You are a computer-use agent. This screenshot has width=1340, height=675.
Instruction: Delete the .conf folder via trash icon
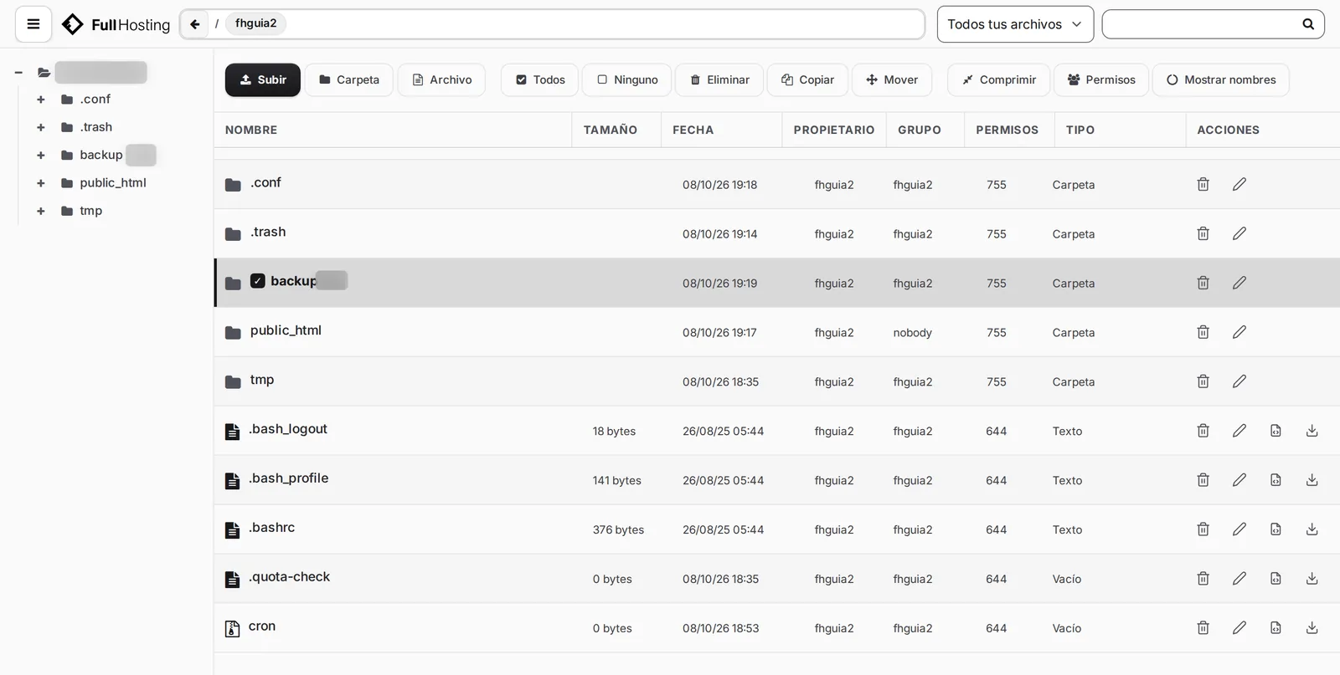1203,184
